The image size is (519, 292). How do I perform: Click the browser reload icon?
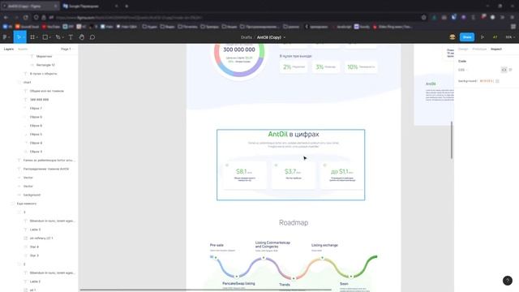(26, 17)
